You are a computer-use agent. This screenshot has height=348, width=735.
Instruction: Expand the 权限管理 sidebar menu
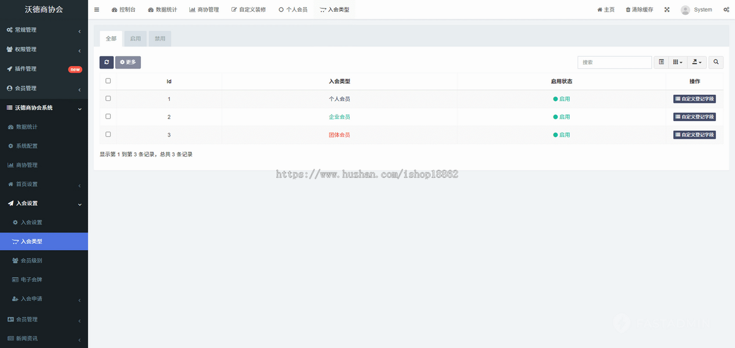click(44, 50)
